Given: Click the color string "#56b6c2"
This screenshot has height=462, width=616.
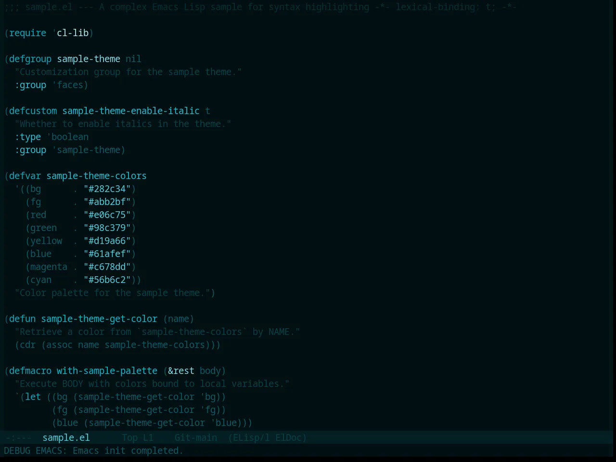Looking at the screenshot, I should [x=107, y=280].
